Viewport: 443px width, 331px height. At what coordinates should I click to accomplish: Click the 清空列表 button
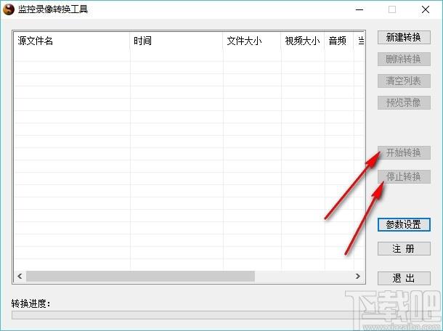click(x=404, y=81)
